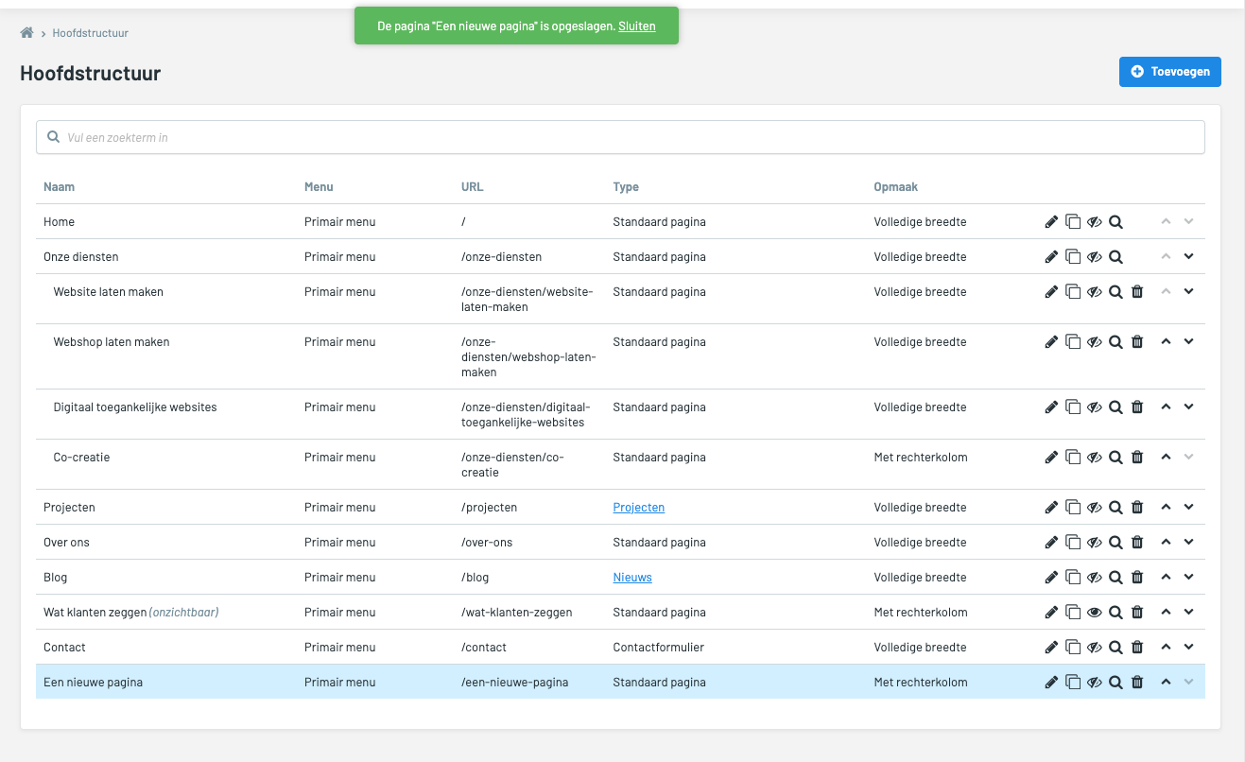The height and width of the screenshot is (762, 1245).
Task: Hide the Projecten page
Action: pyautogui.click(x=1095, y=508)
